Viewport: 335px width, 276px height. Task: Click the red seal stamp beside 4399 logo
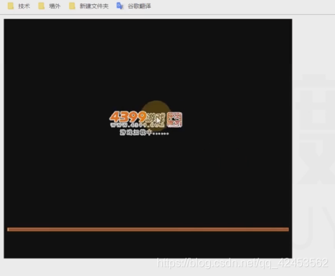(x=175, y=120)
